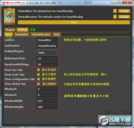Viewport: 134px width, 128px height.
Task: Select the WindowWidth input field
Action: [x=47, y=101]
